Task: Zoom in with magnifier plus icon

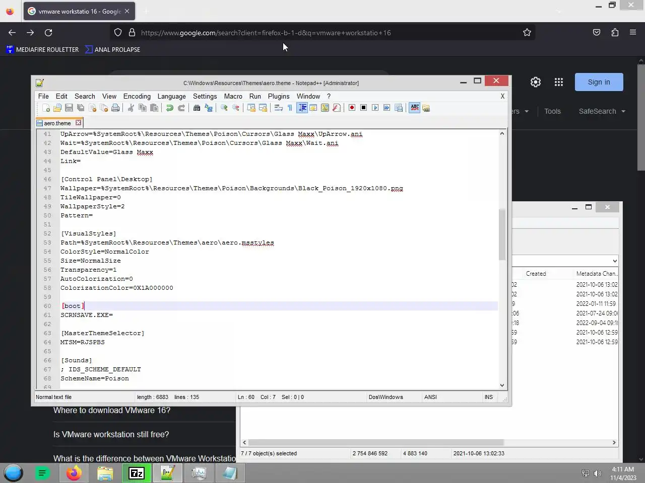Action: (224, 108)
